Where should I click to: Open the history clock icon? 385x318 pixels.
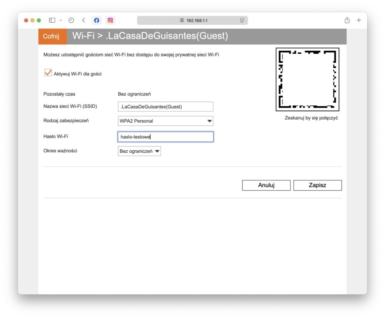pos(71,20)
